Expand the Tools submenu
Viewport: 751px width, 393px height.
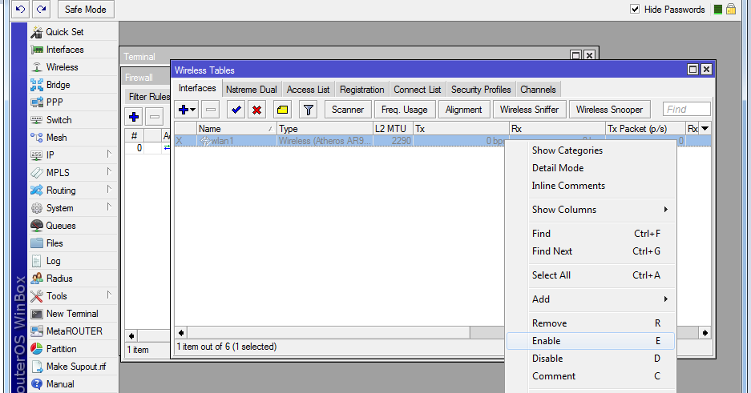pos(109,295)
